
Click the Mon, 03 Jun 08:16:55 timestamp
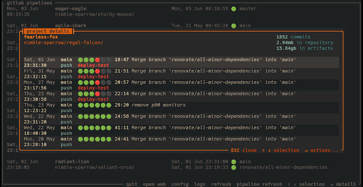click(x=200, y=9)
